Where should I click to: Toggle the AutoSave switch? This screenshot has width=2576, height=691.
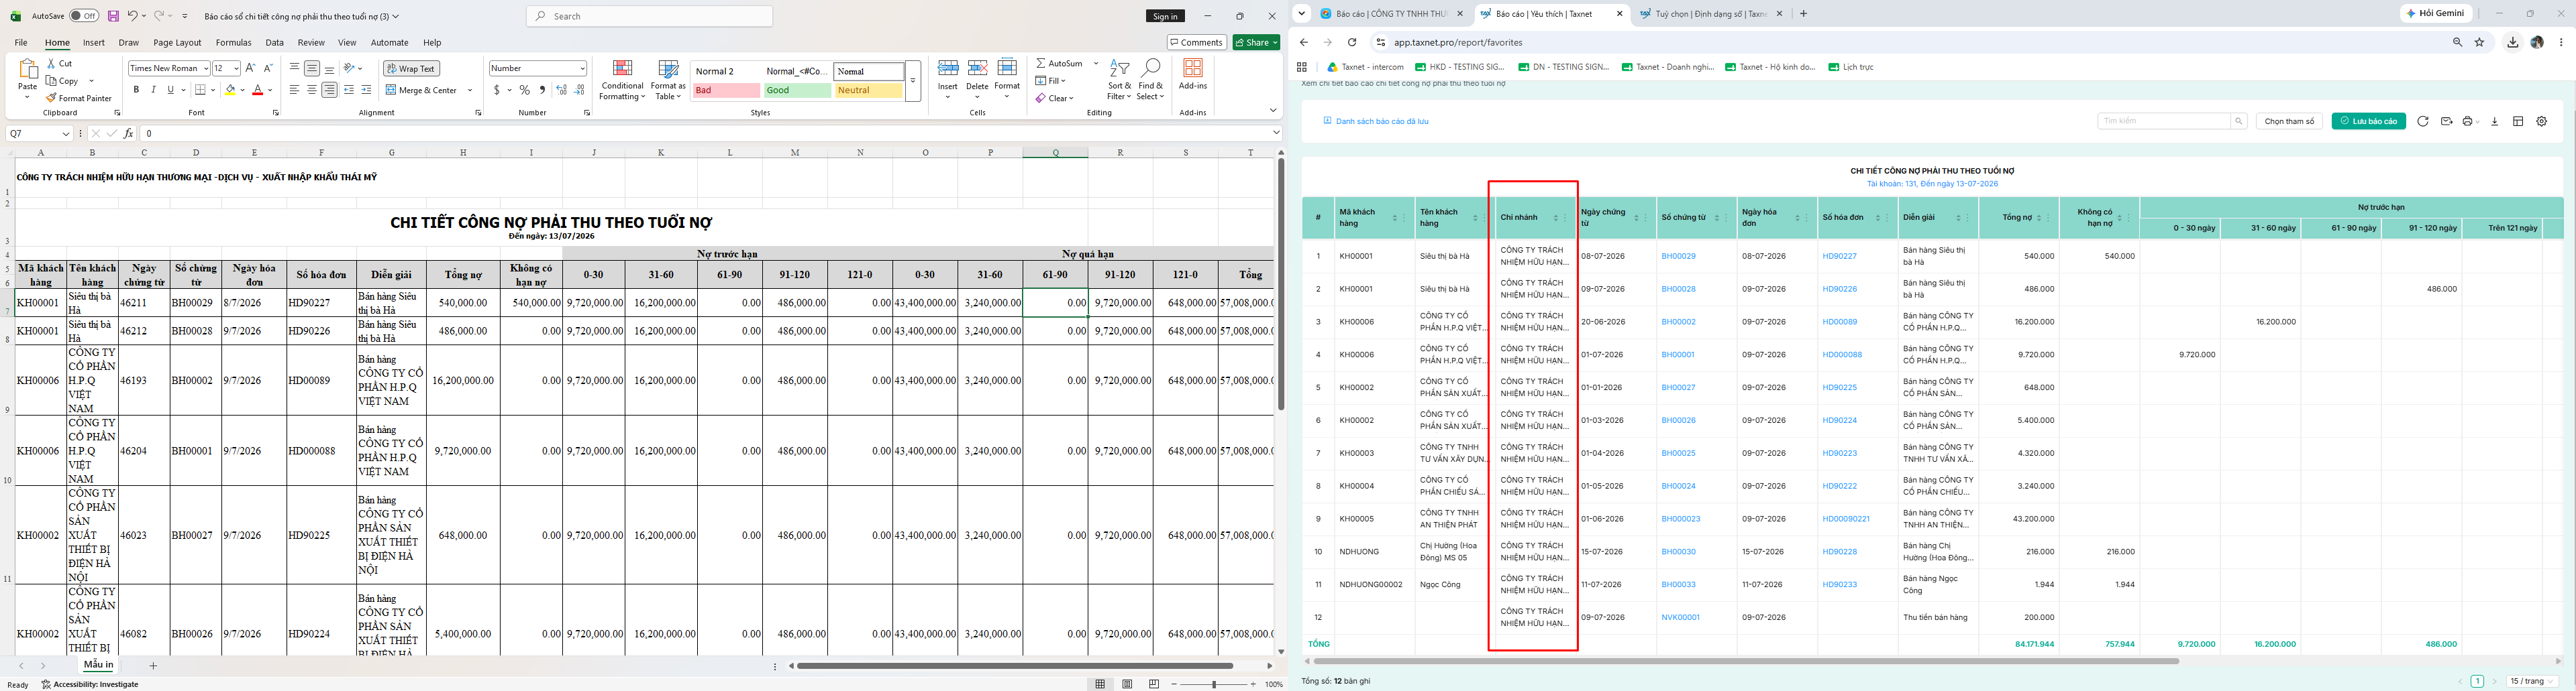83,16
